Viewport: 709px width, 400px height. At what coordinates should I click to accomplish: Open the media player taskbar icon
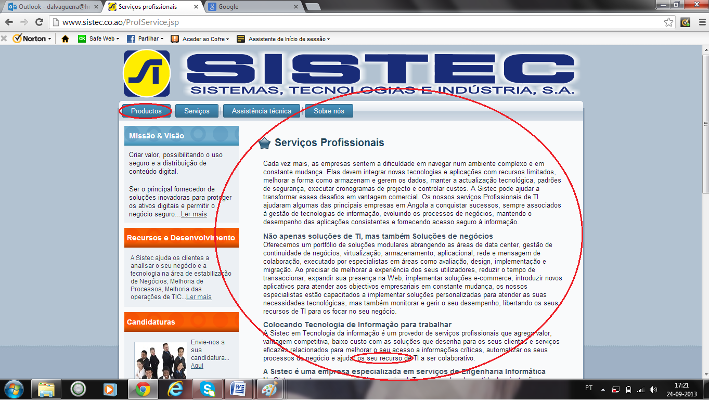(x=110, y=389)
